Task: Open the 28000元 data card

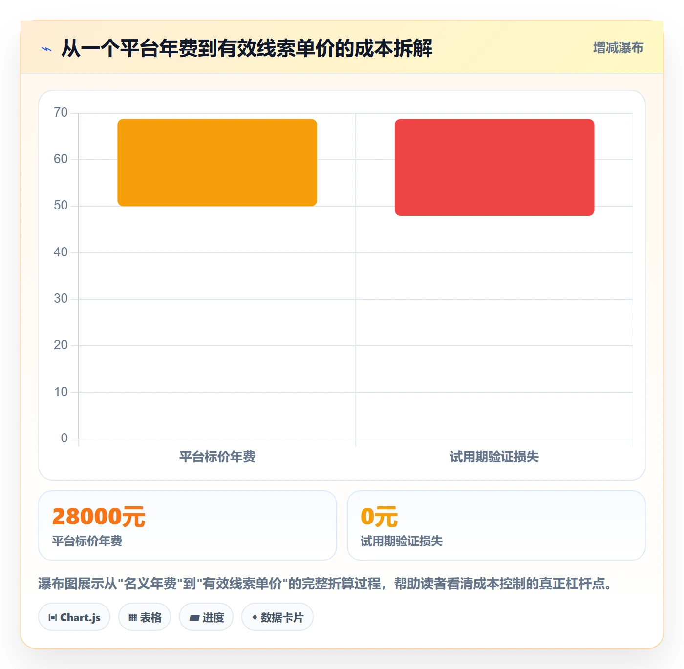Action: [188, 525]
